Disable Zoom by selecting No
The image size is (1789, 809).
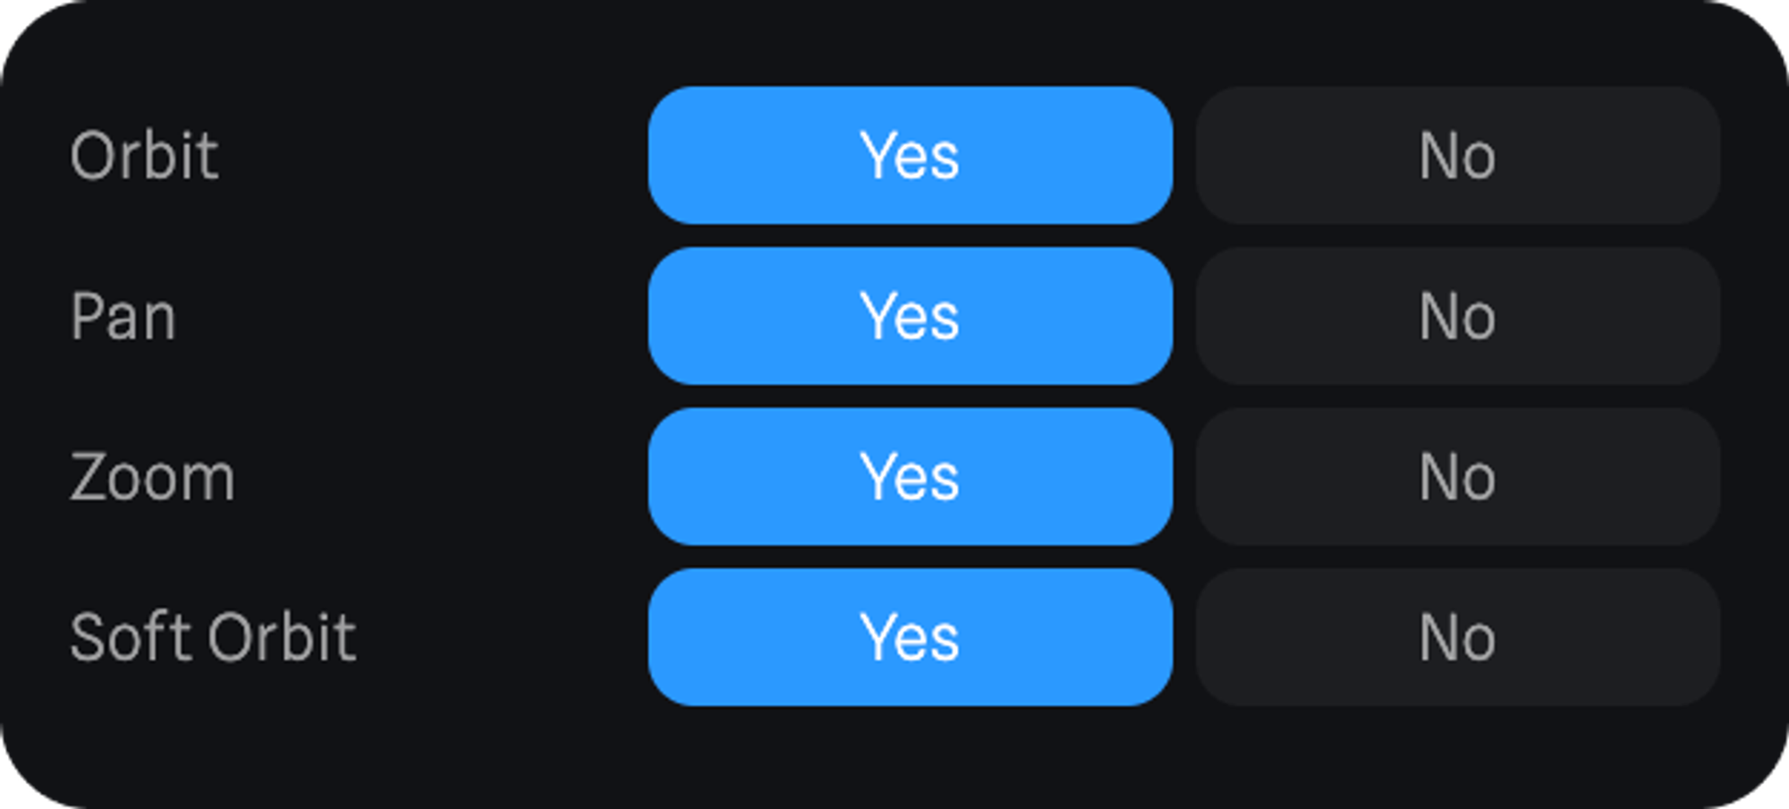(x=1457, y=476)
